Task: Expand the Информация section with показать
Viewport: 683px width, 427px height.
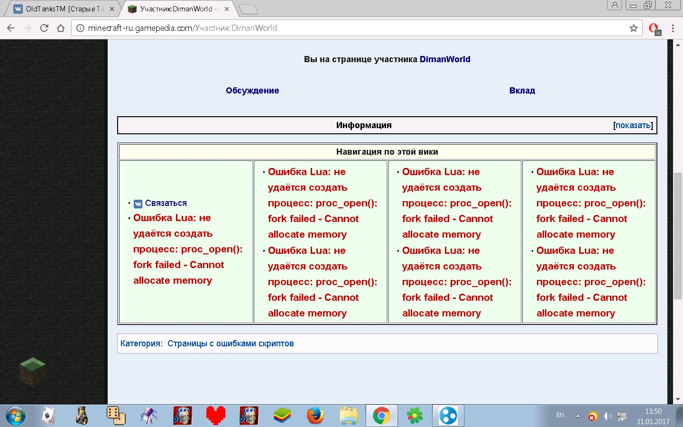Action: (633, 125)
